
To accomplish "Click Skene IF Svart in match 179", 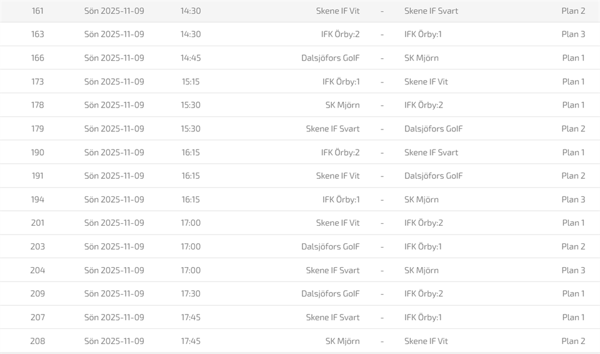I will pos(332,129).
